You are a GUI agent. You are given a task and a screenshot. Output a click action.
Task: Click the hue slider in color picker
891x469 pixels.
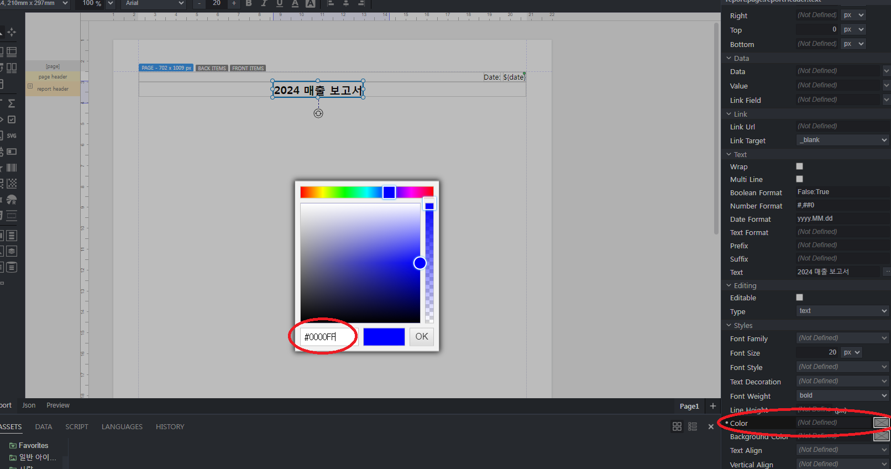[367, 192]
